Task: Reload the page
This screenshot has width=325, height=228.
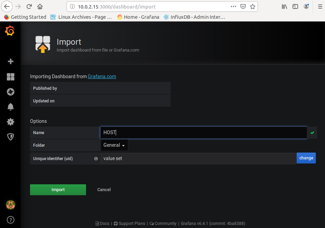Action: 29,6
